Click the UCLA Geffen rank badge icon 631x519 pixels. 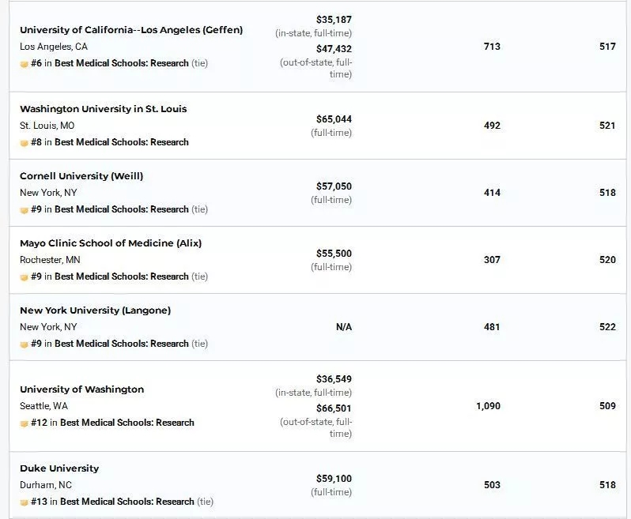click(25, 63)
